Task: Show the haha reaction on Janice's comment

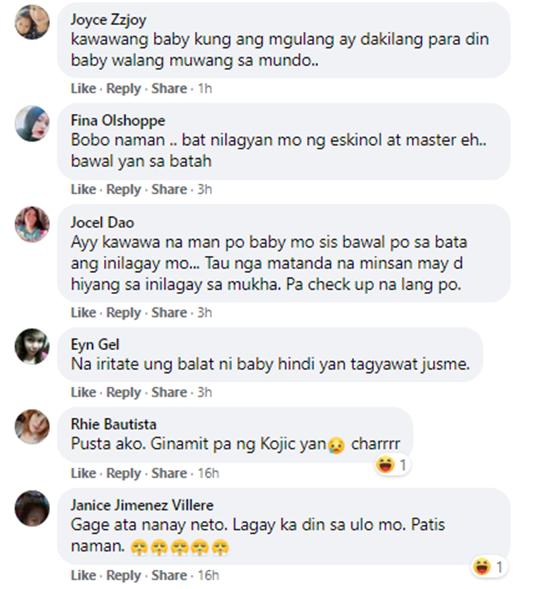Action: point(489,566)
